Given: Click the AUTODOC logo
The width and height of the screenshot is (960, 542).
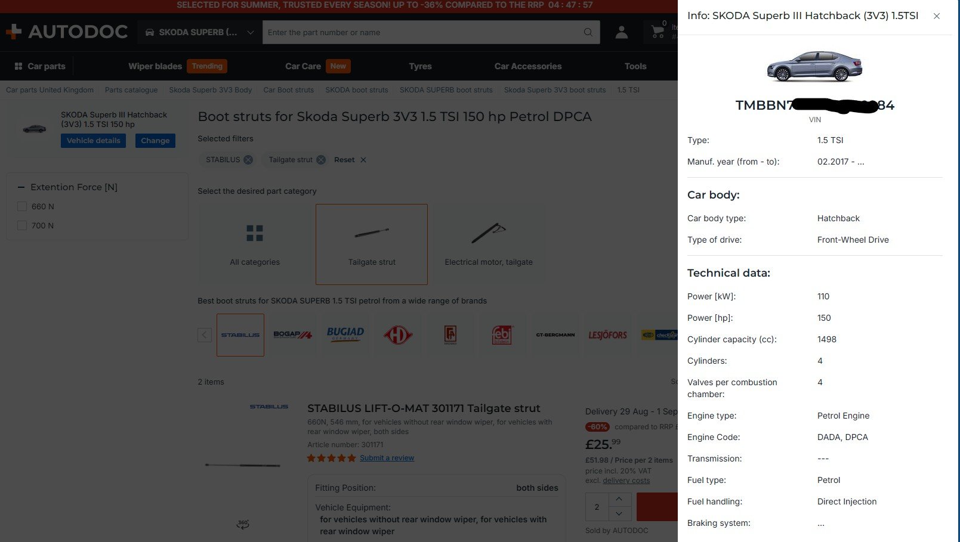Looking at the screenshot, I should coord(66,32).
